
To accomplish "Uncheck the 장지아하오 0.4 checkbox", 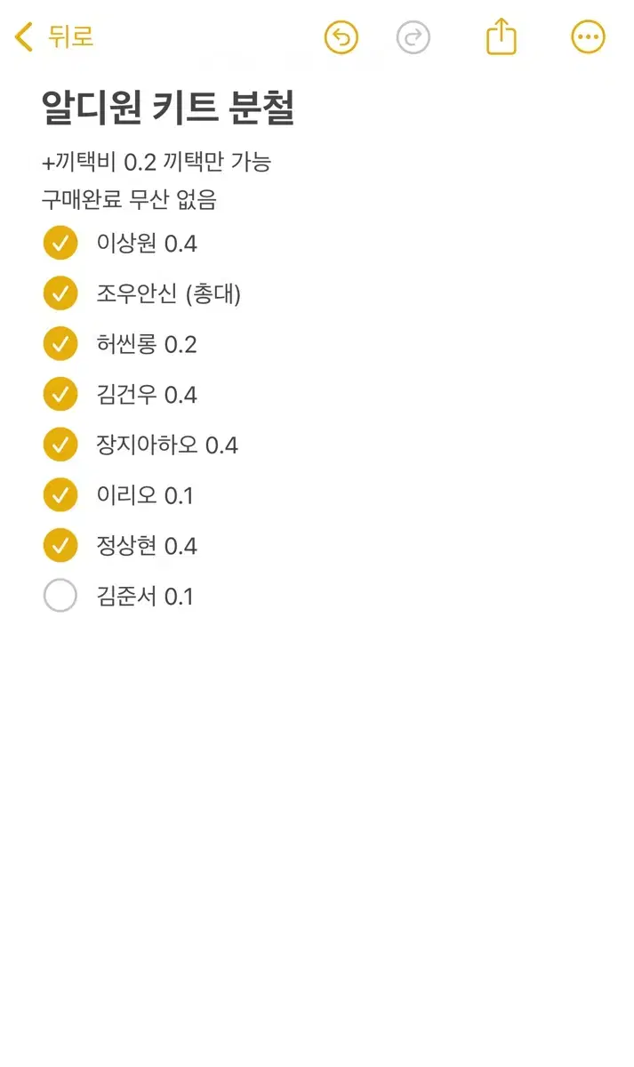I will pyautogui.click(x=60, y=445).
